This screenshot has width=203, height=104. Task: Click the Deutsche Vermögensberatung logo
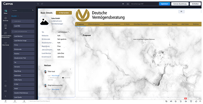point(100,15)
